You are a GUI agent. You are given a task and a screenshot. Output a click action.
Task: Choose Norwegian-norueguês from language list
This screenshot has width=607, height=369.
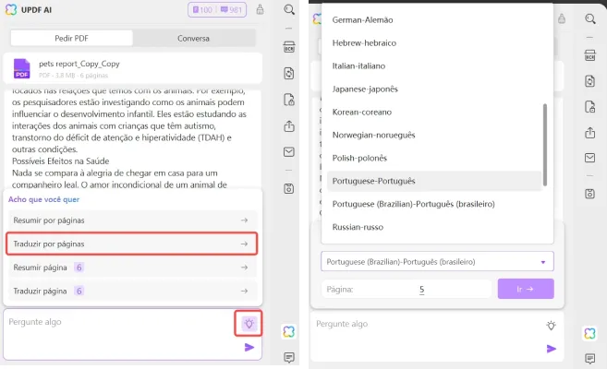coord(434,135)
